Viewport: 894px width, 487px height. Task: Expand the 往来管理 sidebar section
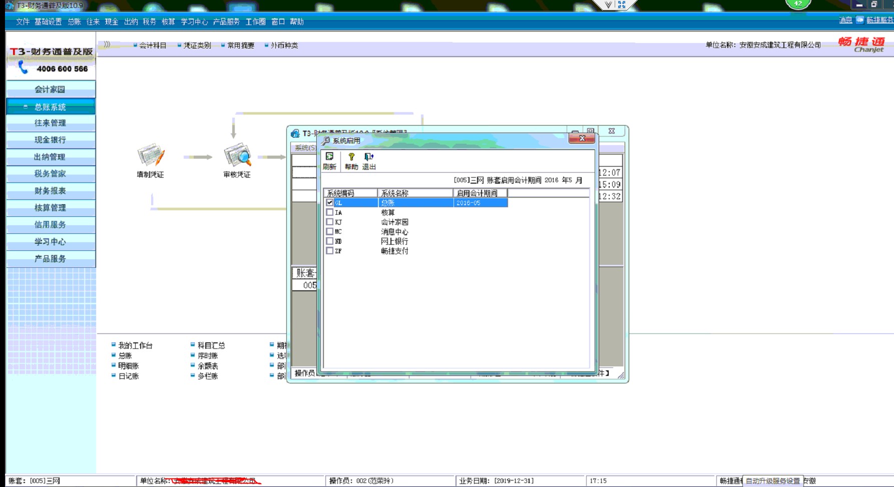tap(51, 123)
